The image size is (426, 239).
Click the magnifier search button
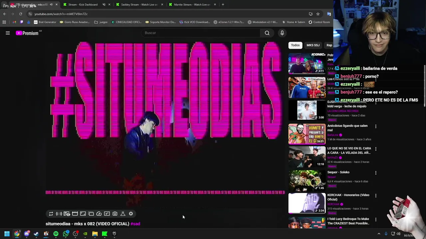(267, 33)
